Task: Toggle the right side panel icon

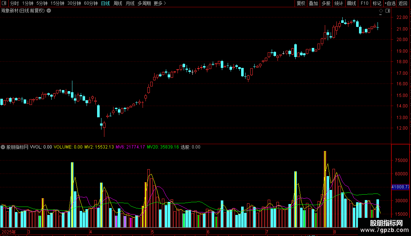Action: pos(388,11)
